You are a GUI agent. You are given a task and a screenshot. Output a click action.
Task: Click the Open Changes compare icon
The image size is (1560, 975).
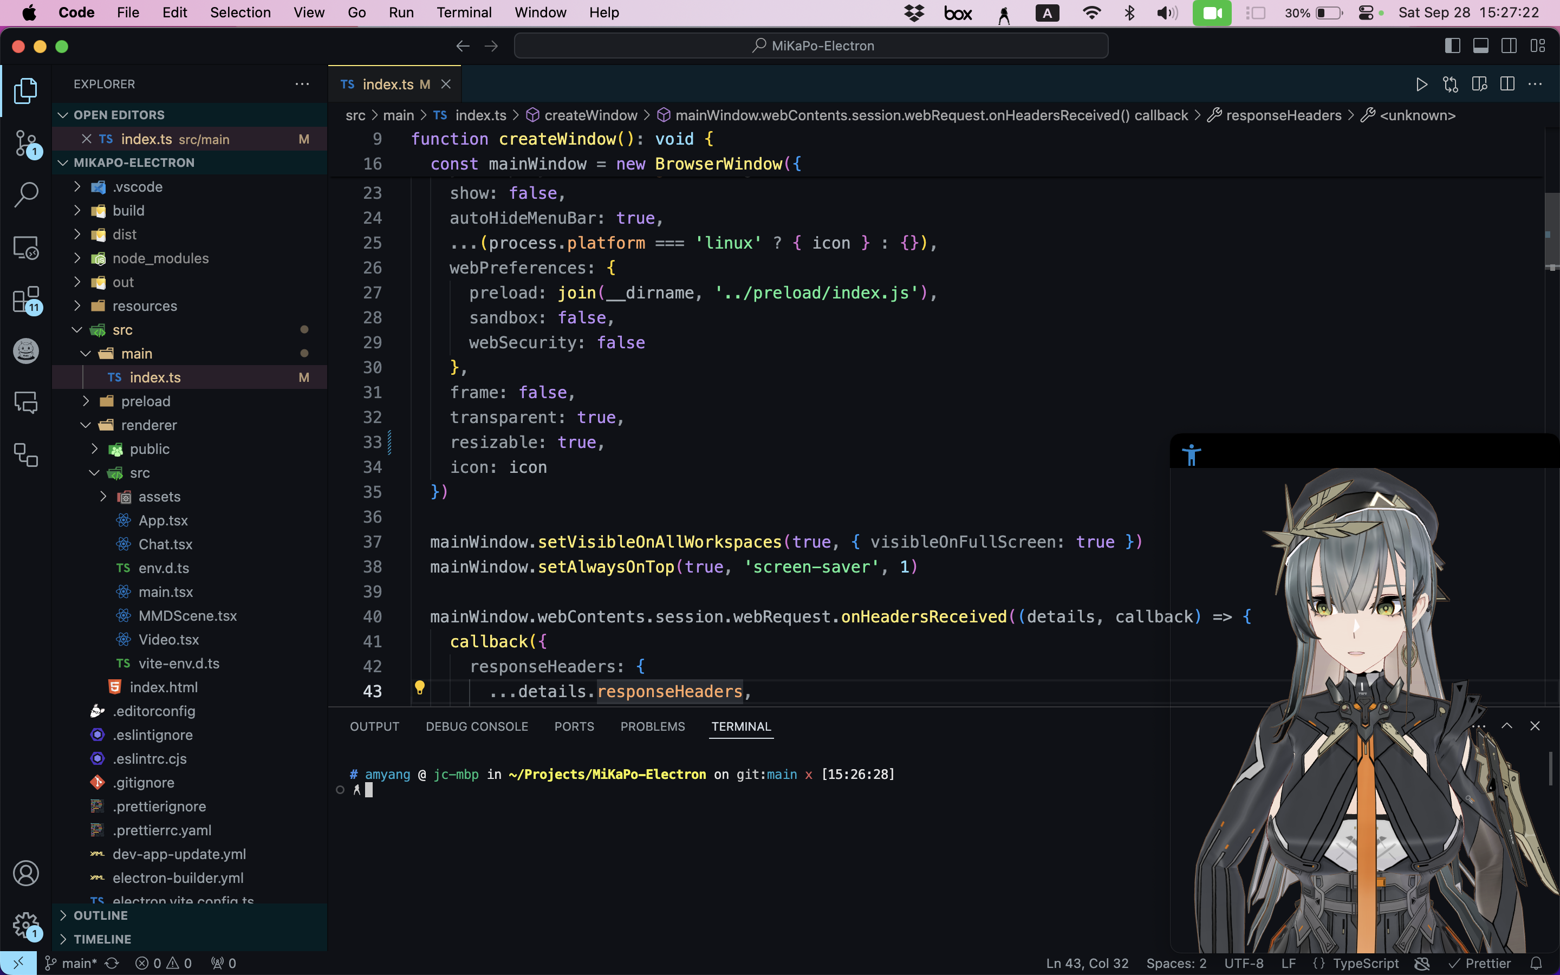[1451, 84]
